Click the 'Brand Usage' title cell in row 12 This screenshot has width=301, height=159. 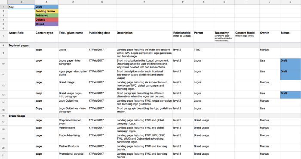[73, 86]
